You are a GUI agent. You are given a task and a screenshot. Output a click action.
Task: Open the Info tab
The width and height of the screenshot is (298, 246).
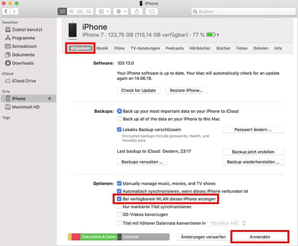coord(278,48)
